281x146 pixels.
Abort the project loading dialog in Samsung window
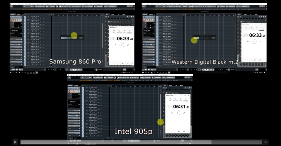pos(81,38)
